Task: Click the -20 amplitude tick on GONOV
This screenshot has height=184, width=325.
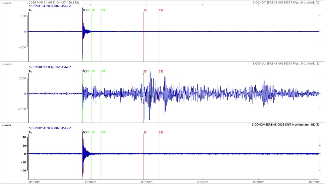Action: (x=23, y=162)
